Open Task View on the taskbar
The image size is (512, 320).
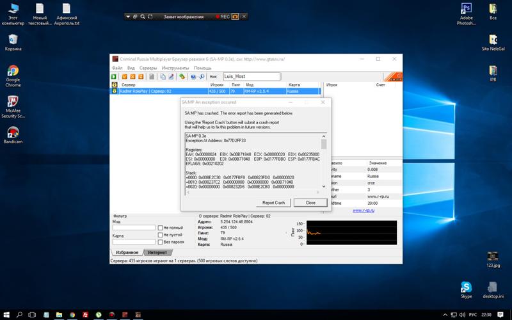32,315
